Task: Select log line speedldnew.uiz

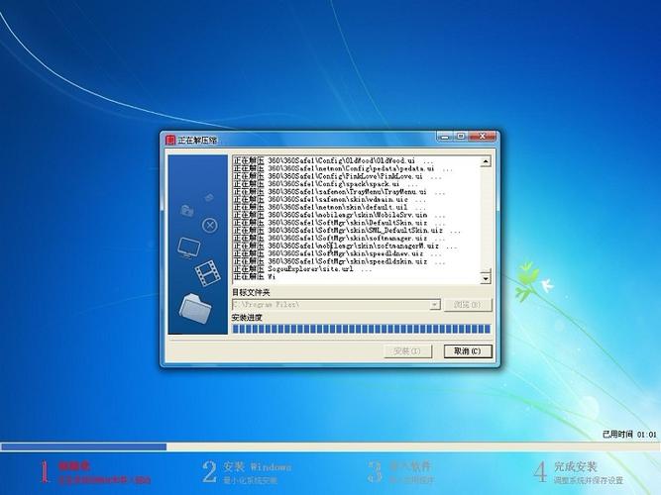Action: click(337, 253)
